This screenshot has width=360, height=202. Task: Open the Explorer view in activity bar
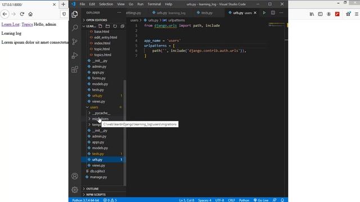point(75,14)
